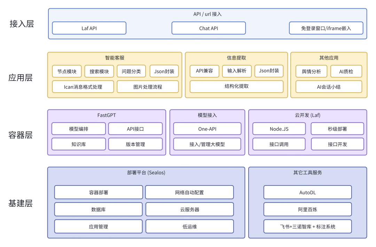The width and height of the screenshot is (376, 247).
Task: Click the Laf API box
Action: [x=89, y=28]
